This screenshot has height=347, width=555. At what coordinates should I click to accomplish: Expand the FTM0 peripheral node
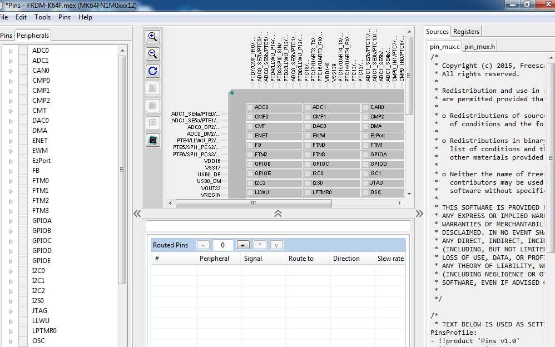coord(10,181)
